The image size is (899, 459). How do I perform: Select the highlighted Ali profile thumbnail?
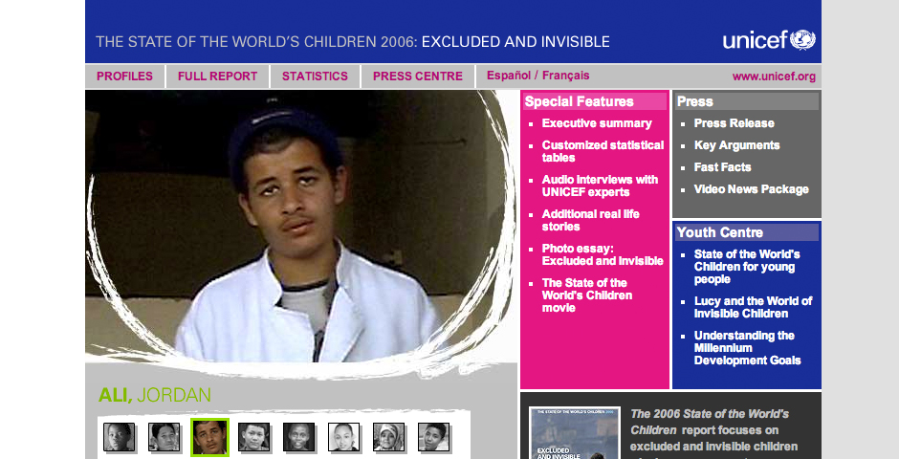pos(209,437)
